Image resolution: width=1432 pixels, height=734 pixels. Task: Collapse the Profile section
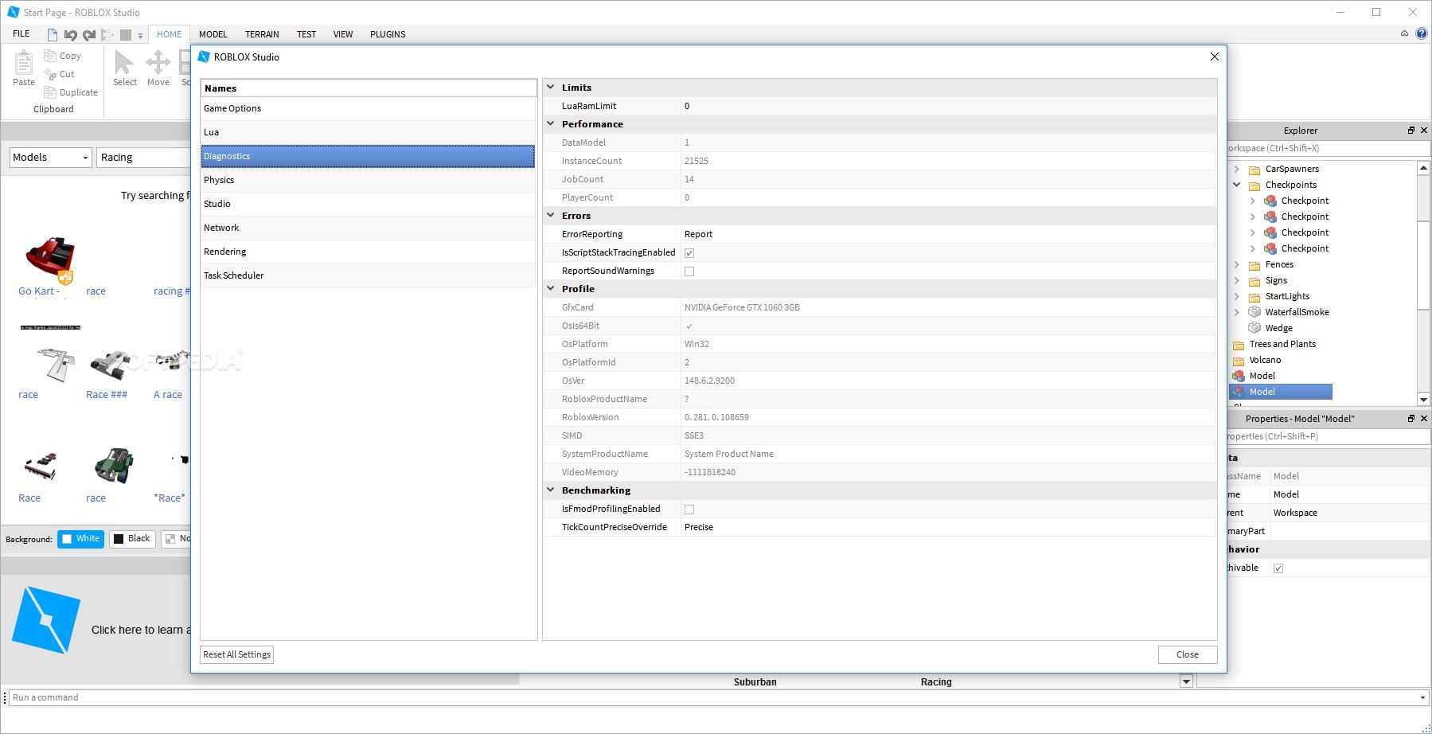coord(550,288)
